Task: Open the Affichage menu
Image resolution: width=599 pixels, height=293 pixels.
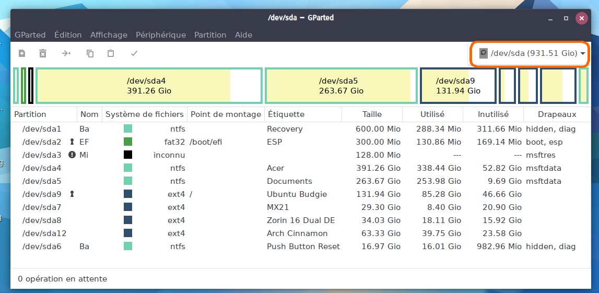Action: [109, 35]
